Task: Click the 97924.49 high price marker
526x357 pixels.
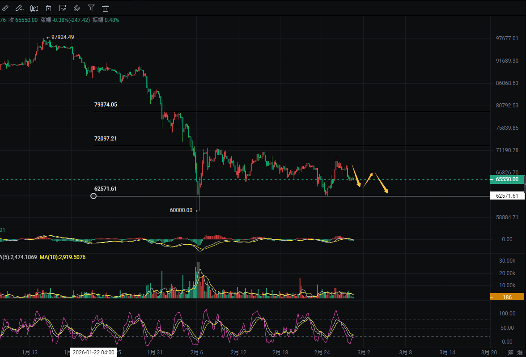Action: pyautogui.click(x=61, y=37)
